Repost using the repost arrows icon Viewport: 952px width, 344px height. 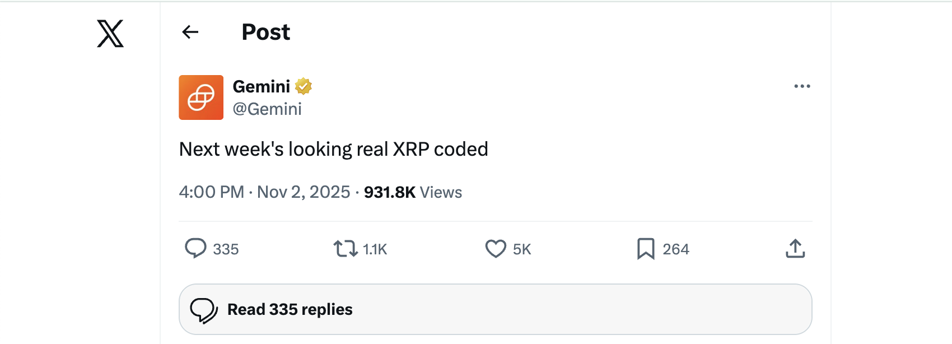tap(345, 248)
